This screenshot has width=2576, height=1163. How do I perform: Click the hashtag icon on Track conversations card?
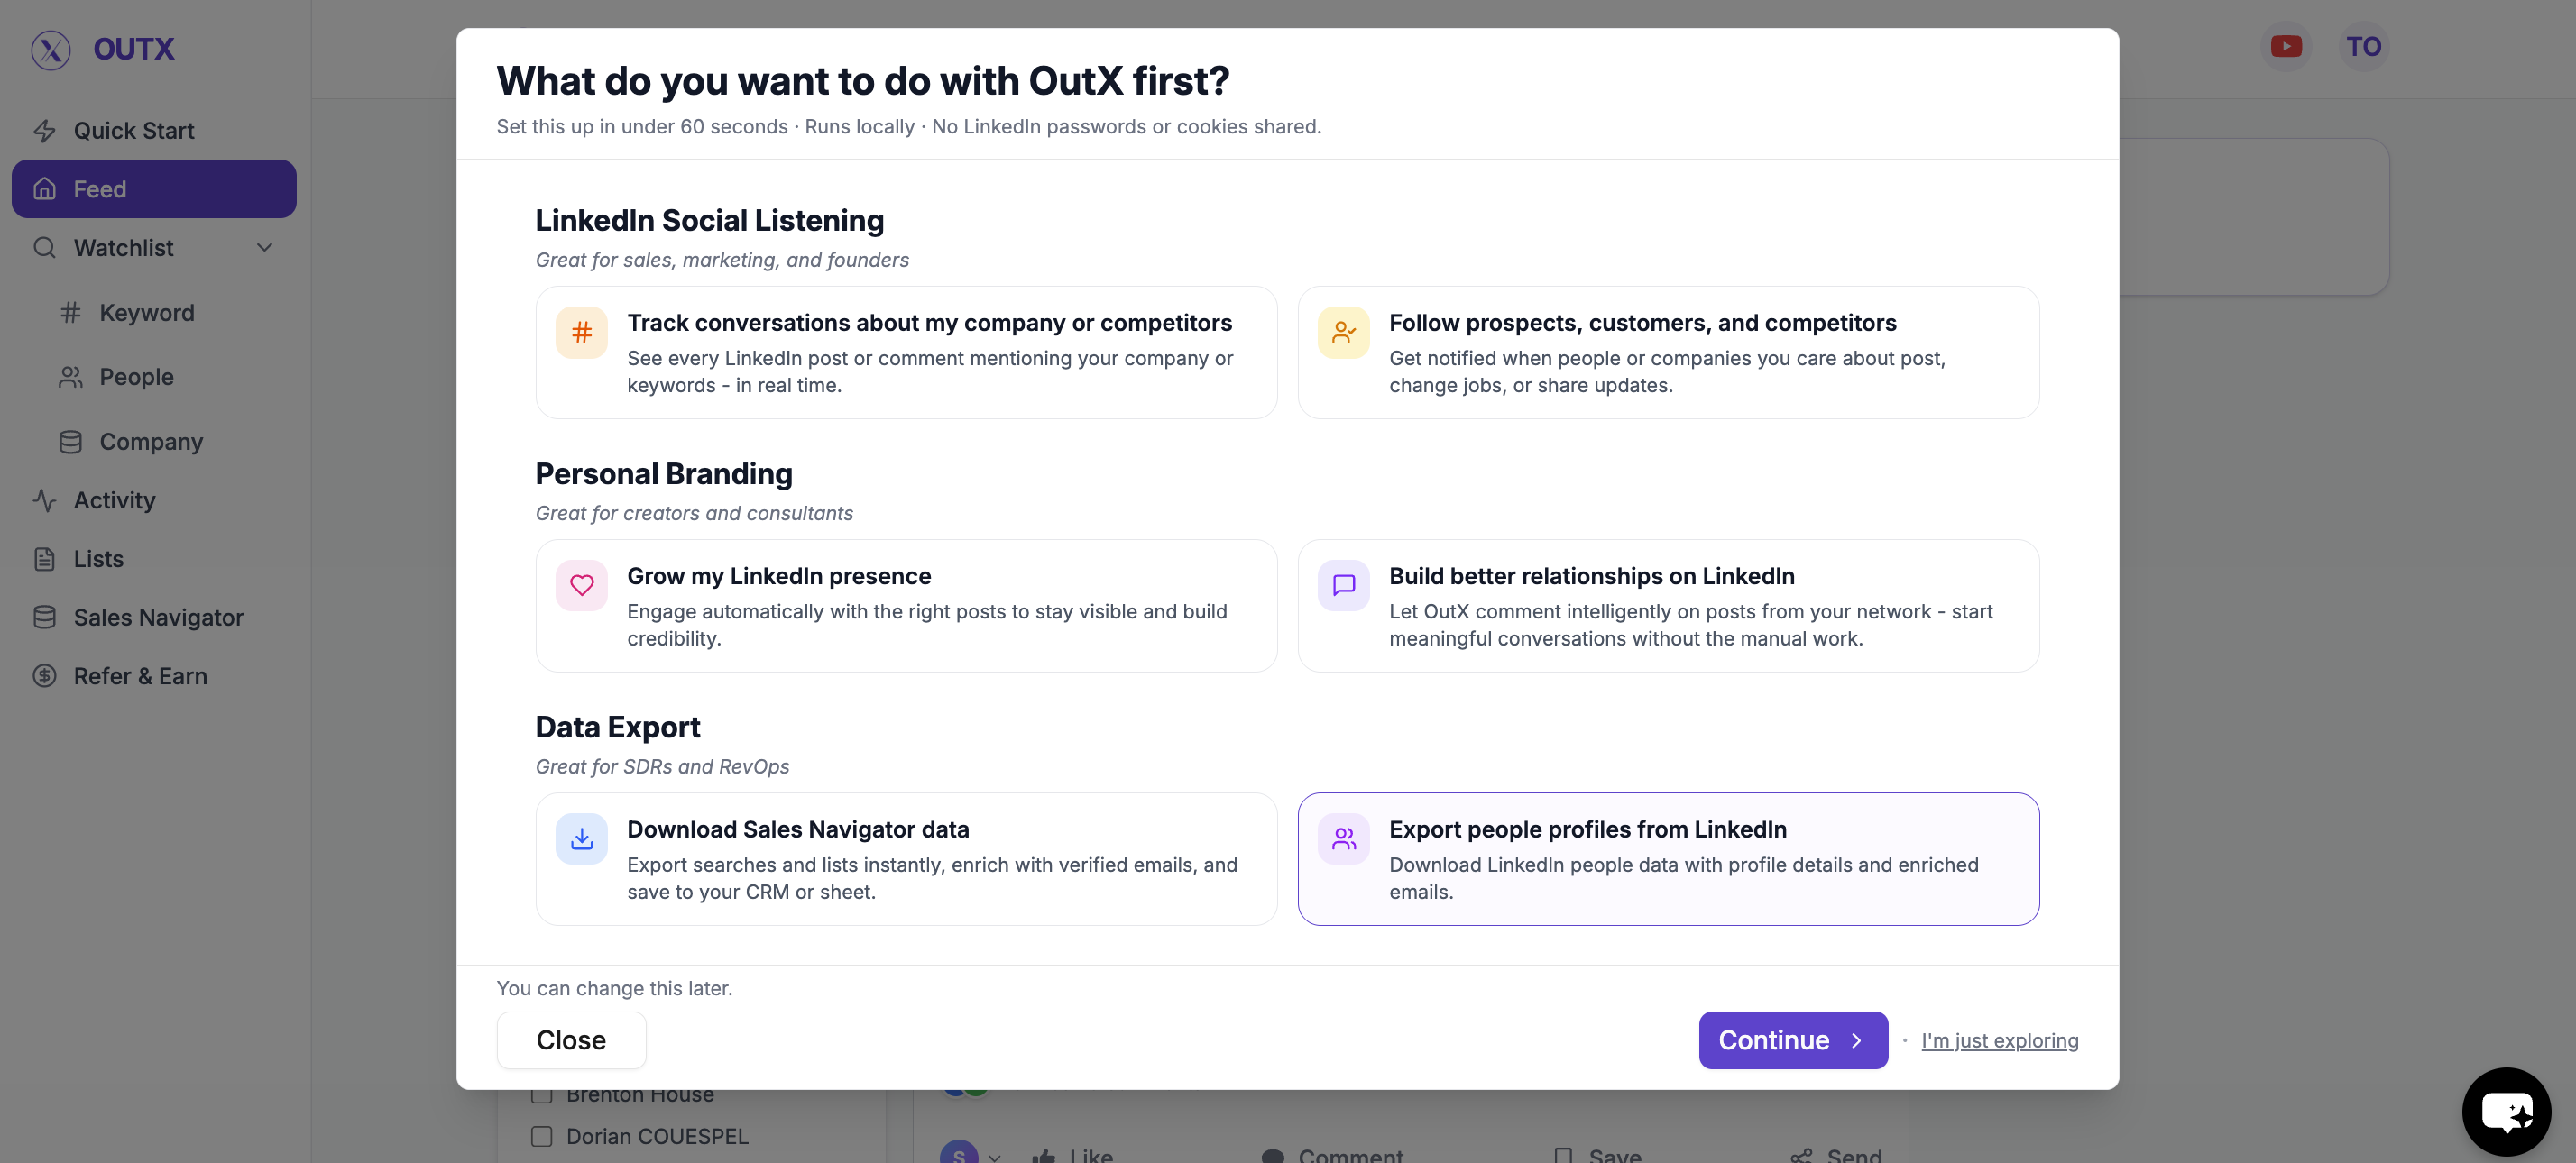pyautogui.click(x=581, y=333)
